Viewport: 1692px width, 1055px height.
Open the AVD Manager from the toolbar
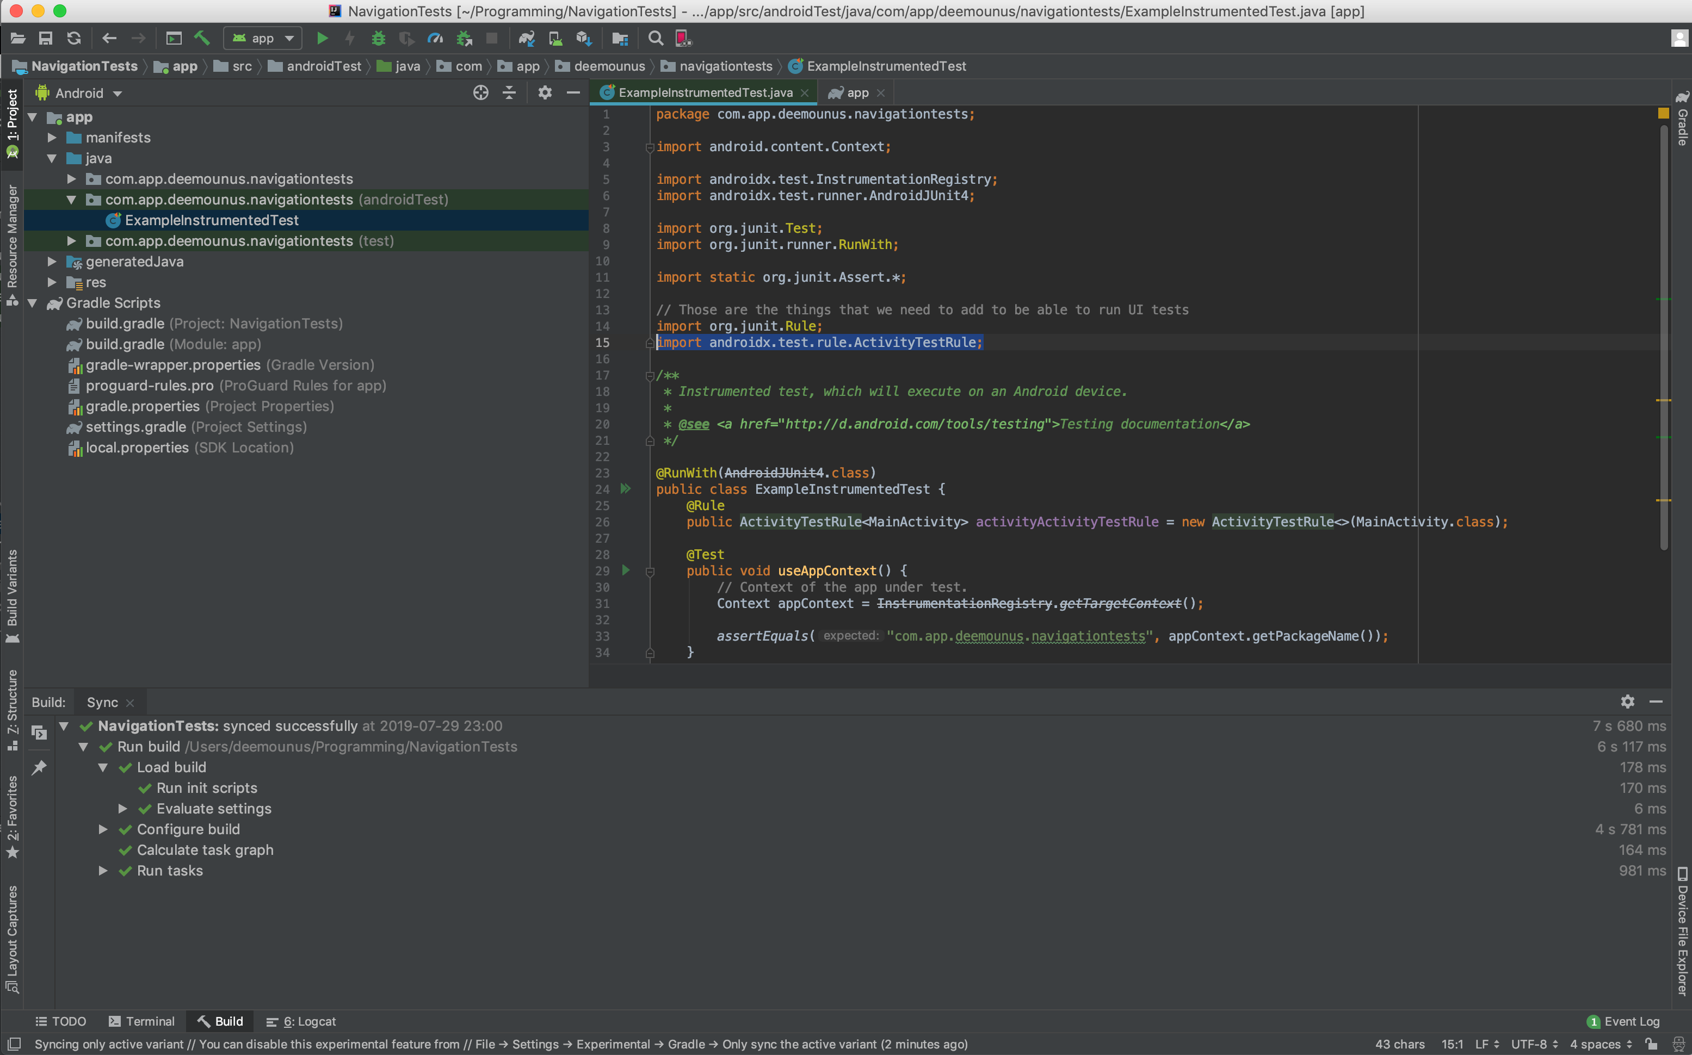[x=555, y=39]
